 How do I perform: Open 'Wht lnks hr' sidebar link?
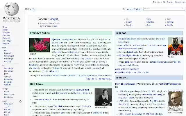(8, 68)
